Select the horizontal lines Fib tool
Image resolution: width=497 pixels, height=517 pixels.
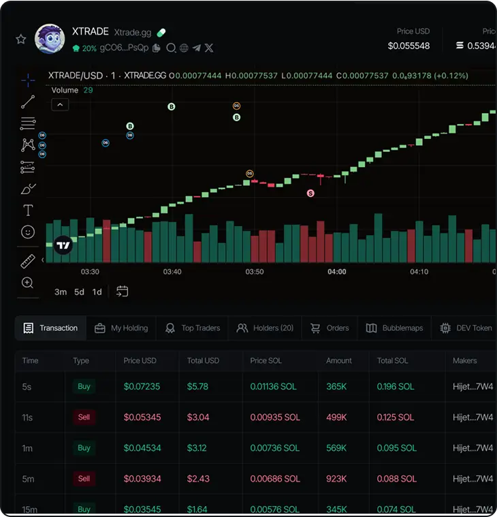(x=28, y=124)
